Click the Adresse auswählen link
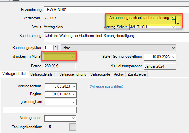The image size is (189, 133). [x=106, y=86]
